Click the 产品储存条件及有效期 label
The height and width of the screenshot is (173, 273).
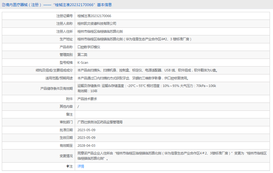click(56, 88)
